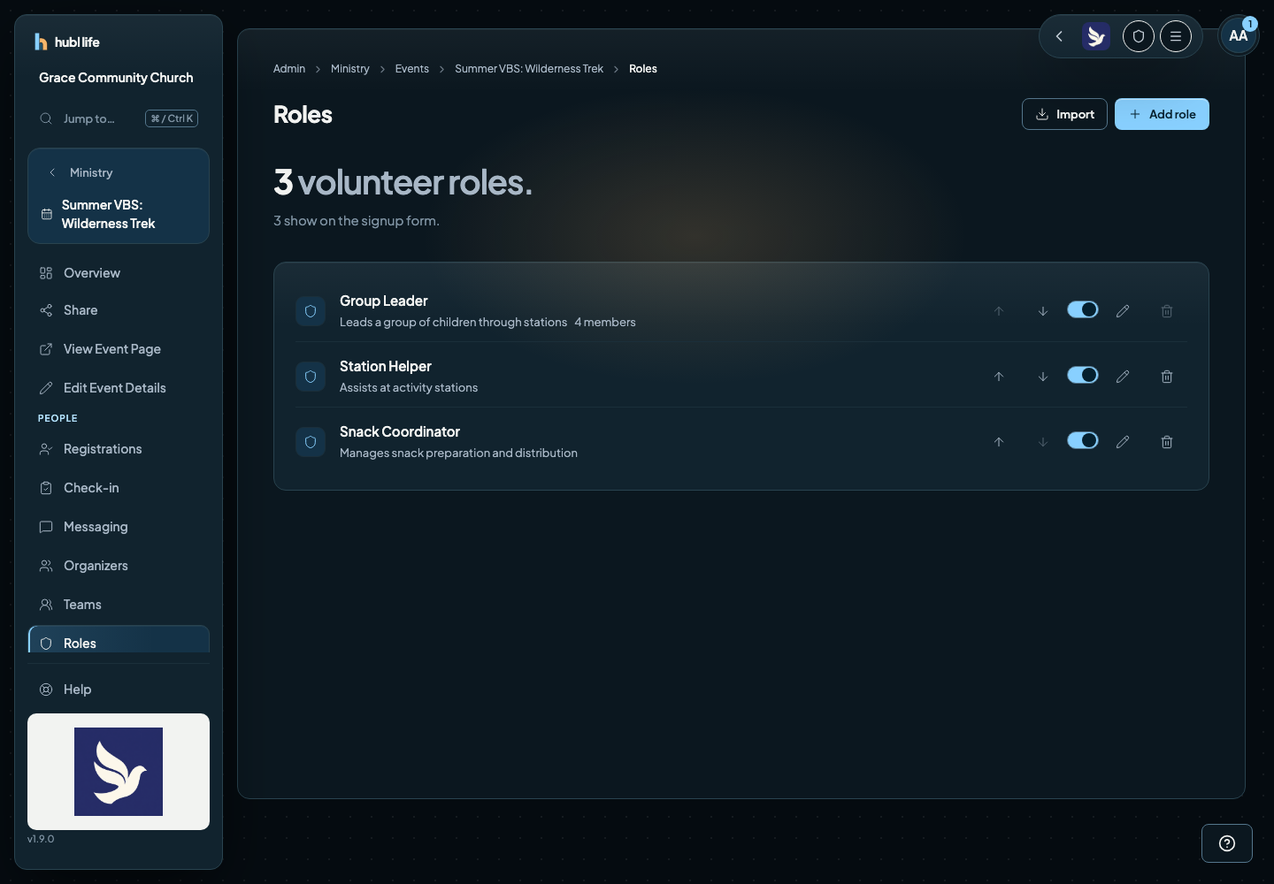1274x884 pixels.
Task: Open Edit Event Details
Action: click(119, 388)
